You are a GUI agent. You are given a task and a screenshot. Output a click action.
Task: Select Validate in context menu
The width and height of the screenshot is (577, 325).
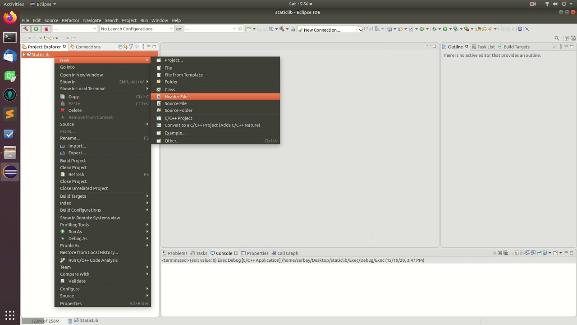click(x=103, y=281)
